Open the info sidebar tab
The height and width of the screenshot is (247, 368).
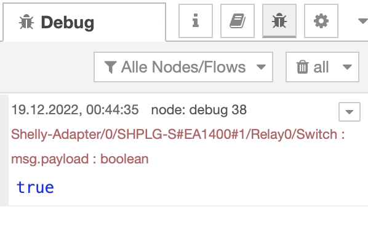196,21
